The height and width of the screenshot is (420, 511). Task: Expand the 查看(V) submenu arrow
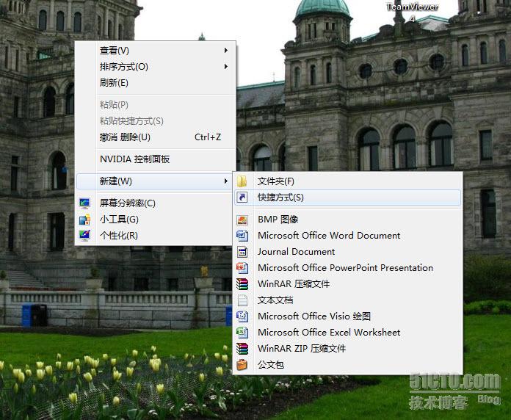coord(226,50)
